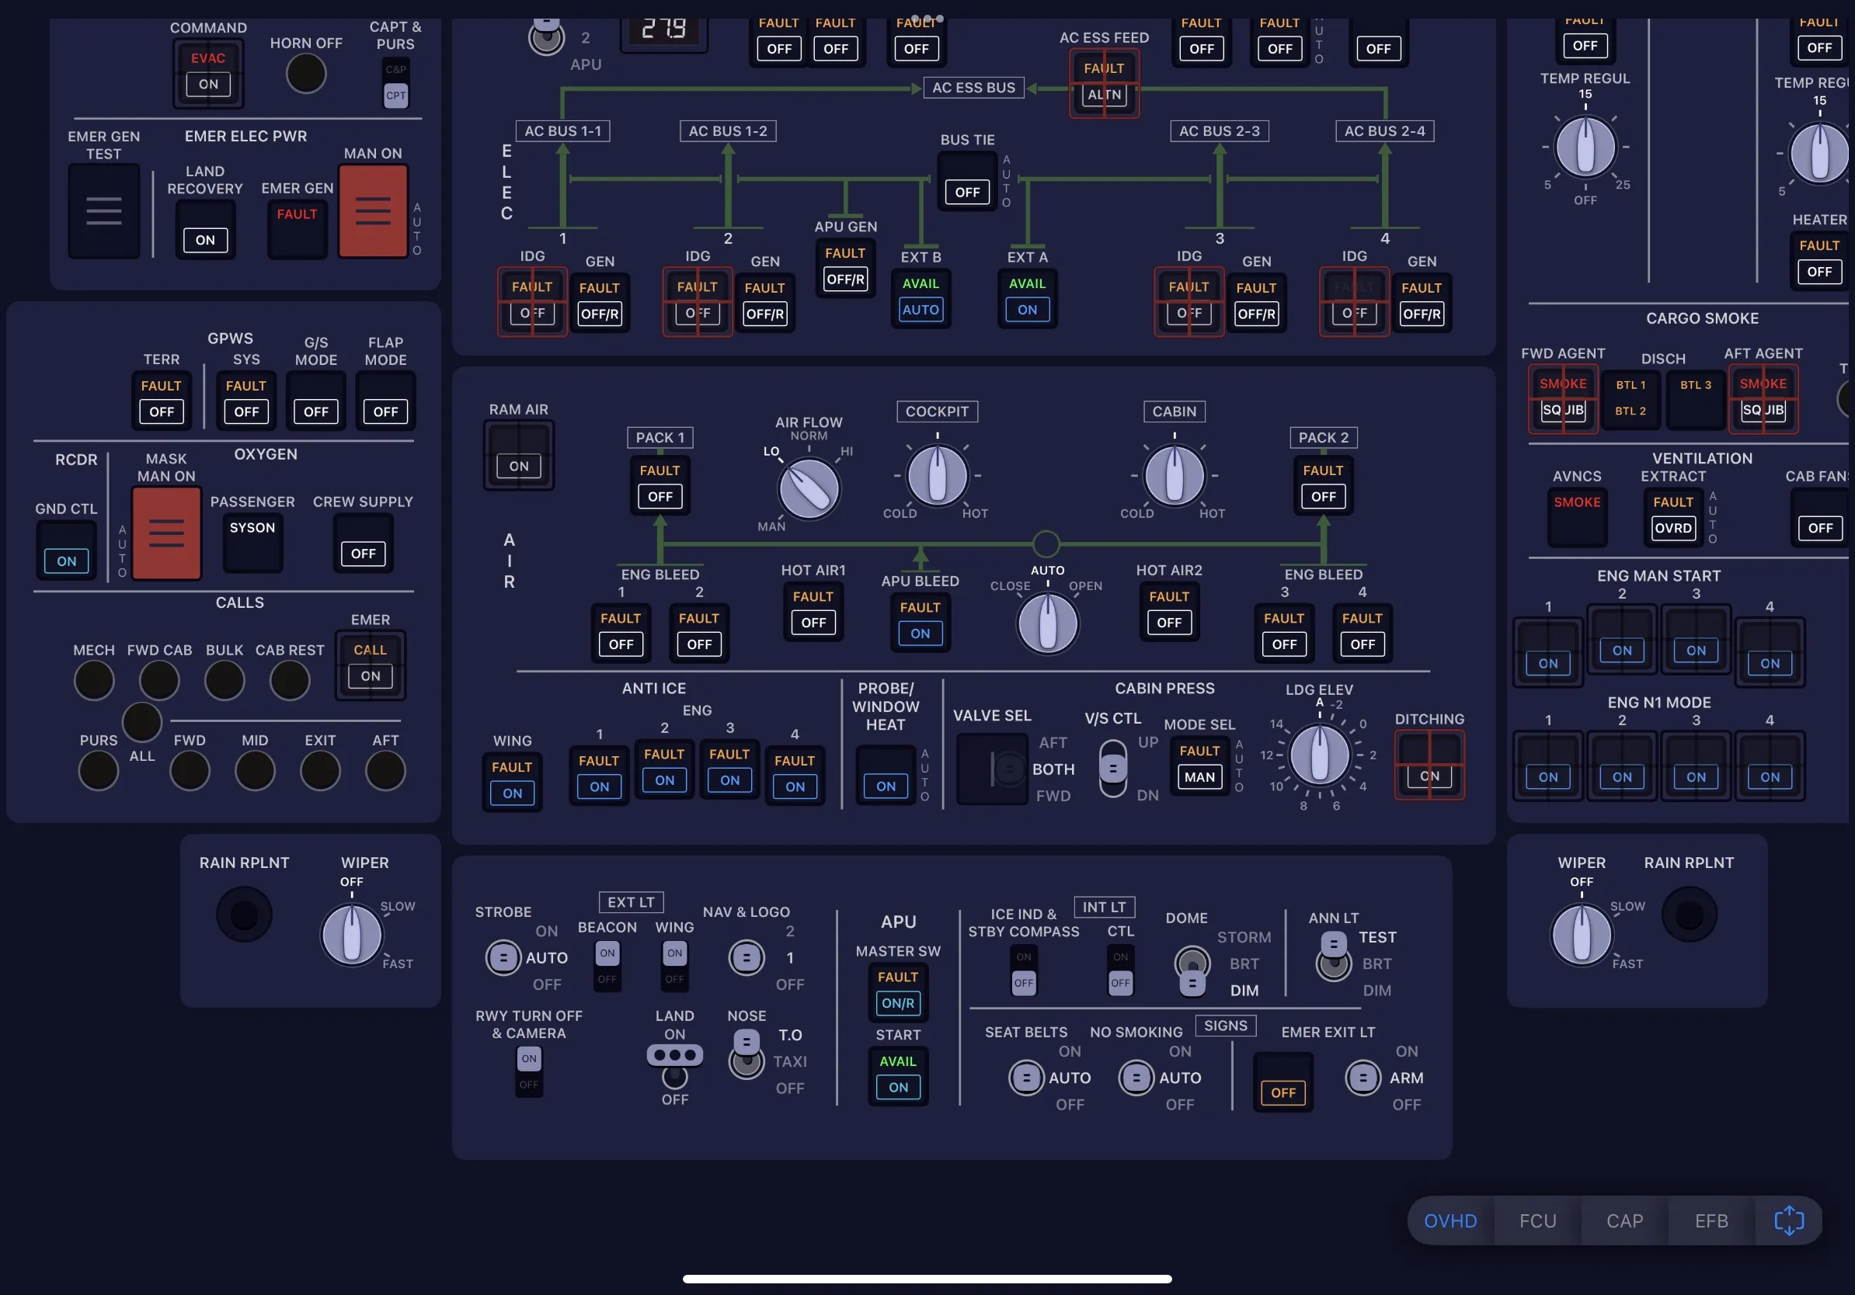The height and width of the screenshot is (1295, 1855).
Task: Toggle CAPT & PURS switch
Action: pyautogui.click(x=396, y=82)
